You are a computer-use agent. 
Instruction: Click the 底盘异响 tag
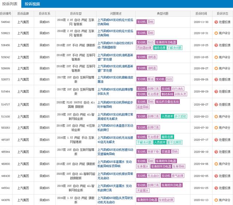click(143, 107)
